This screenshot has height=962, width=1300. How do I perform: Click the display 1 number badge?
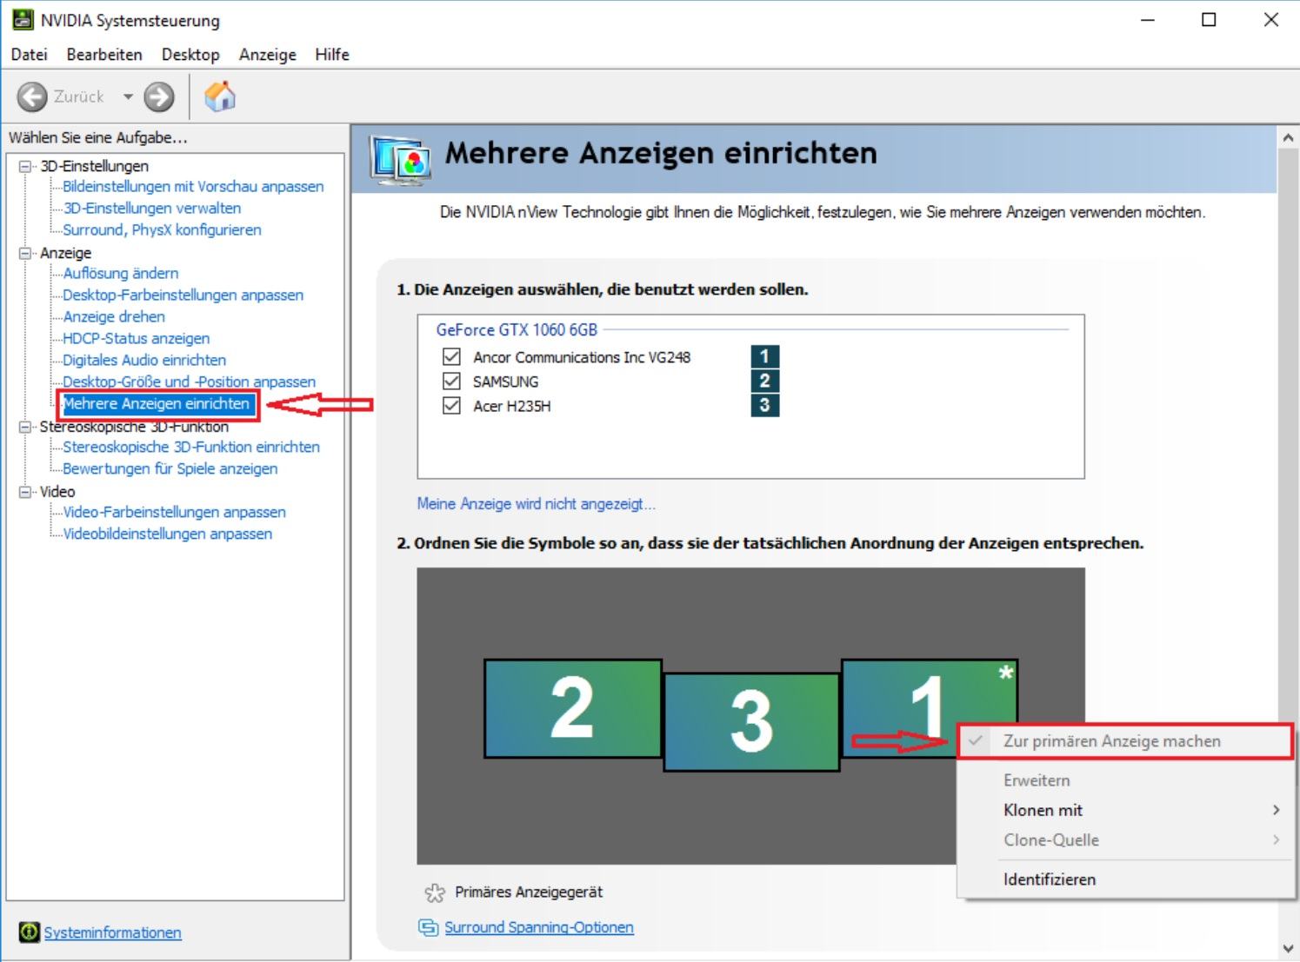pyautogui.click(x=764, y=356)
